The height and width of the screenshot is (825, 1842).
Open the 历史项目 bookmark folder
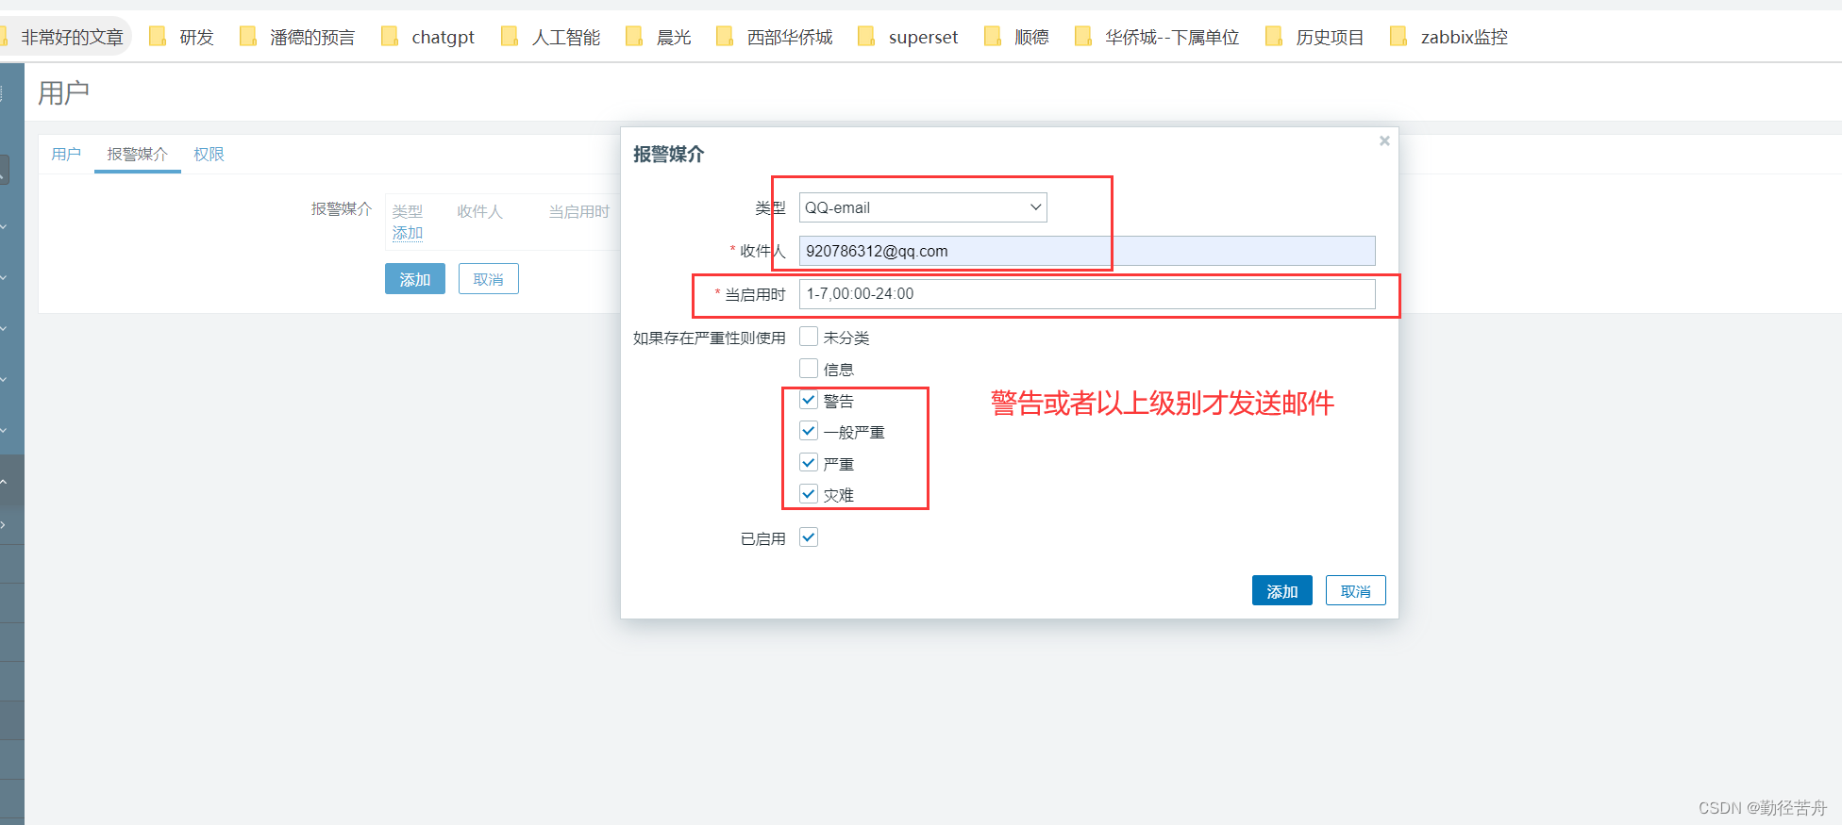pyautogui.click(x=1315, y=37)
